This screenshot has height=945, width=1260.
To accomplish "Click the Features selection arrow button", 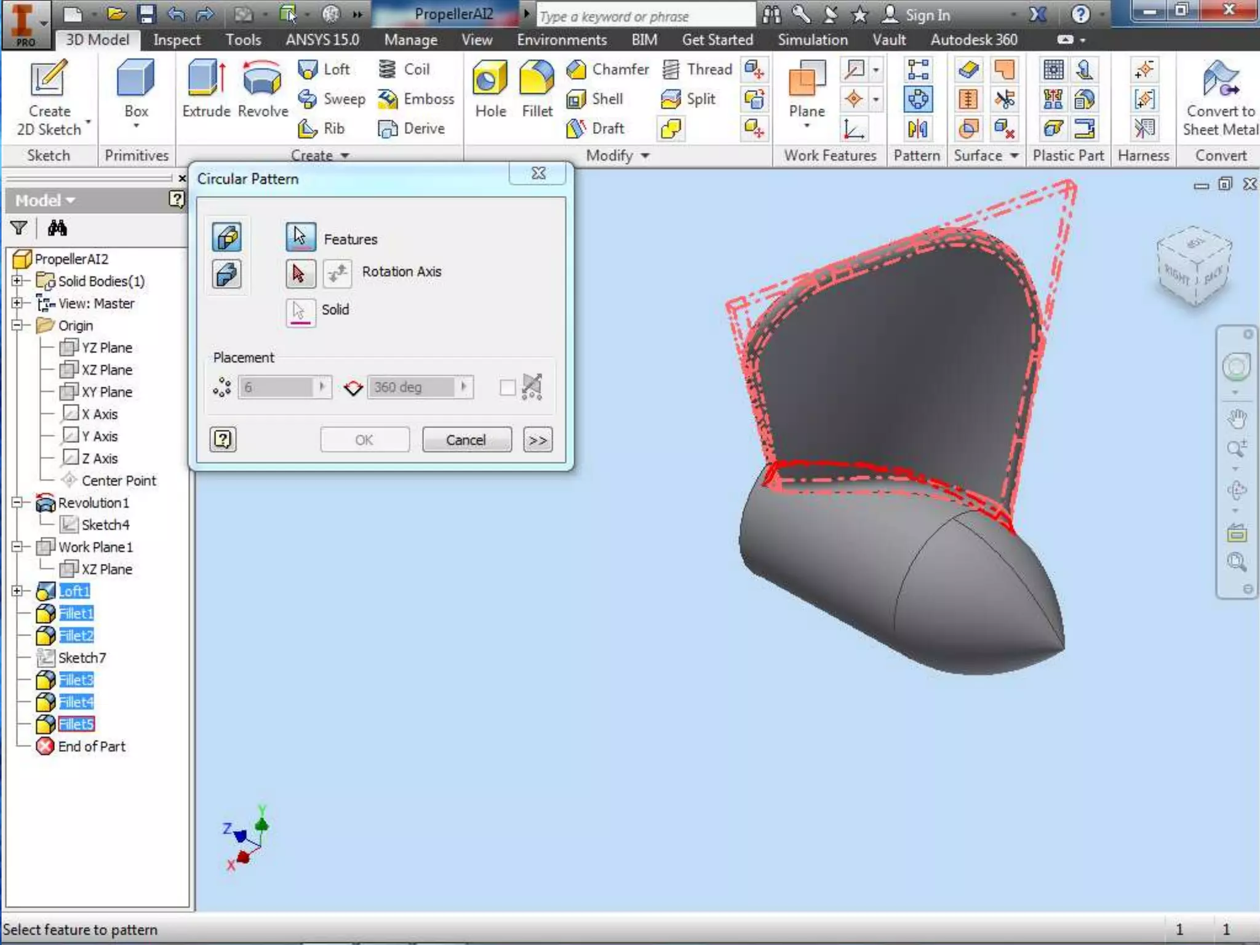I will (300, 237).
